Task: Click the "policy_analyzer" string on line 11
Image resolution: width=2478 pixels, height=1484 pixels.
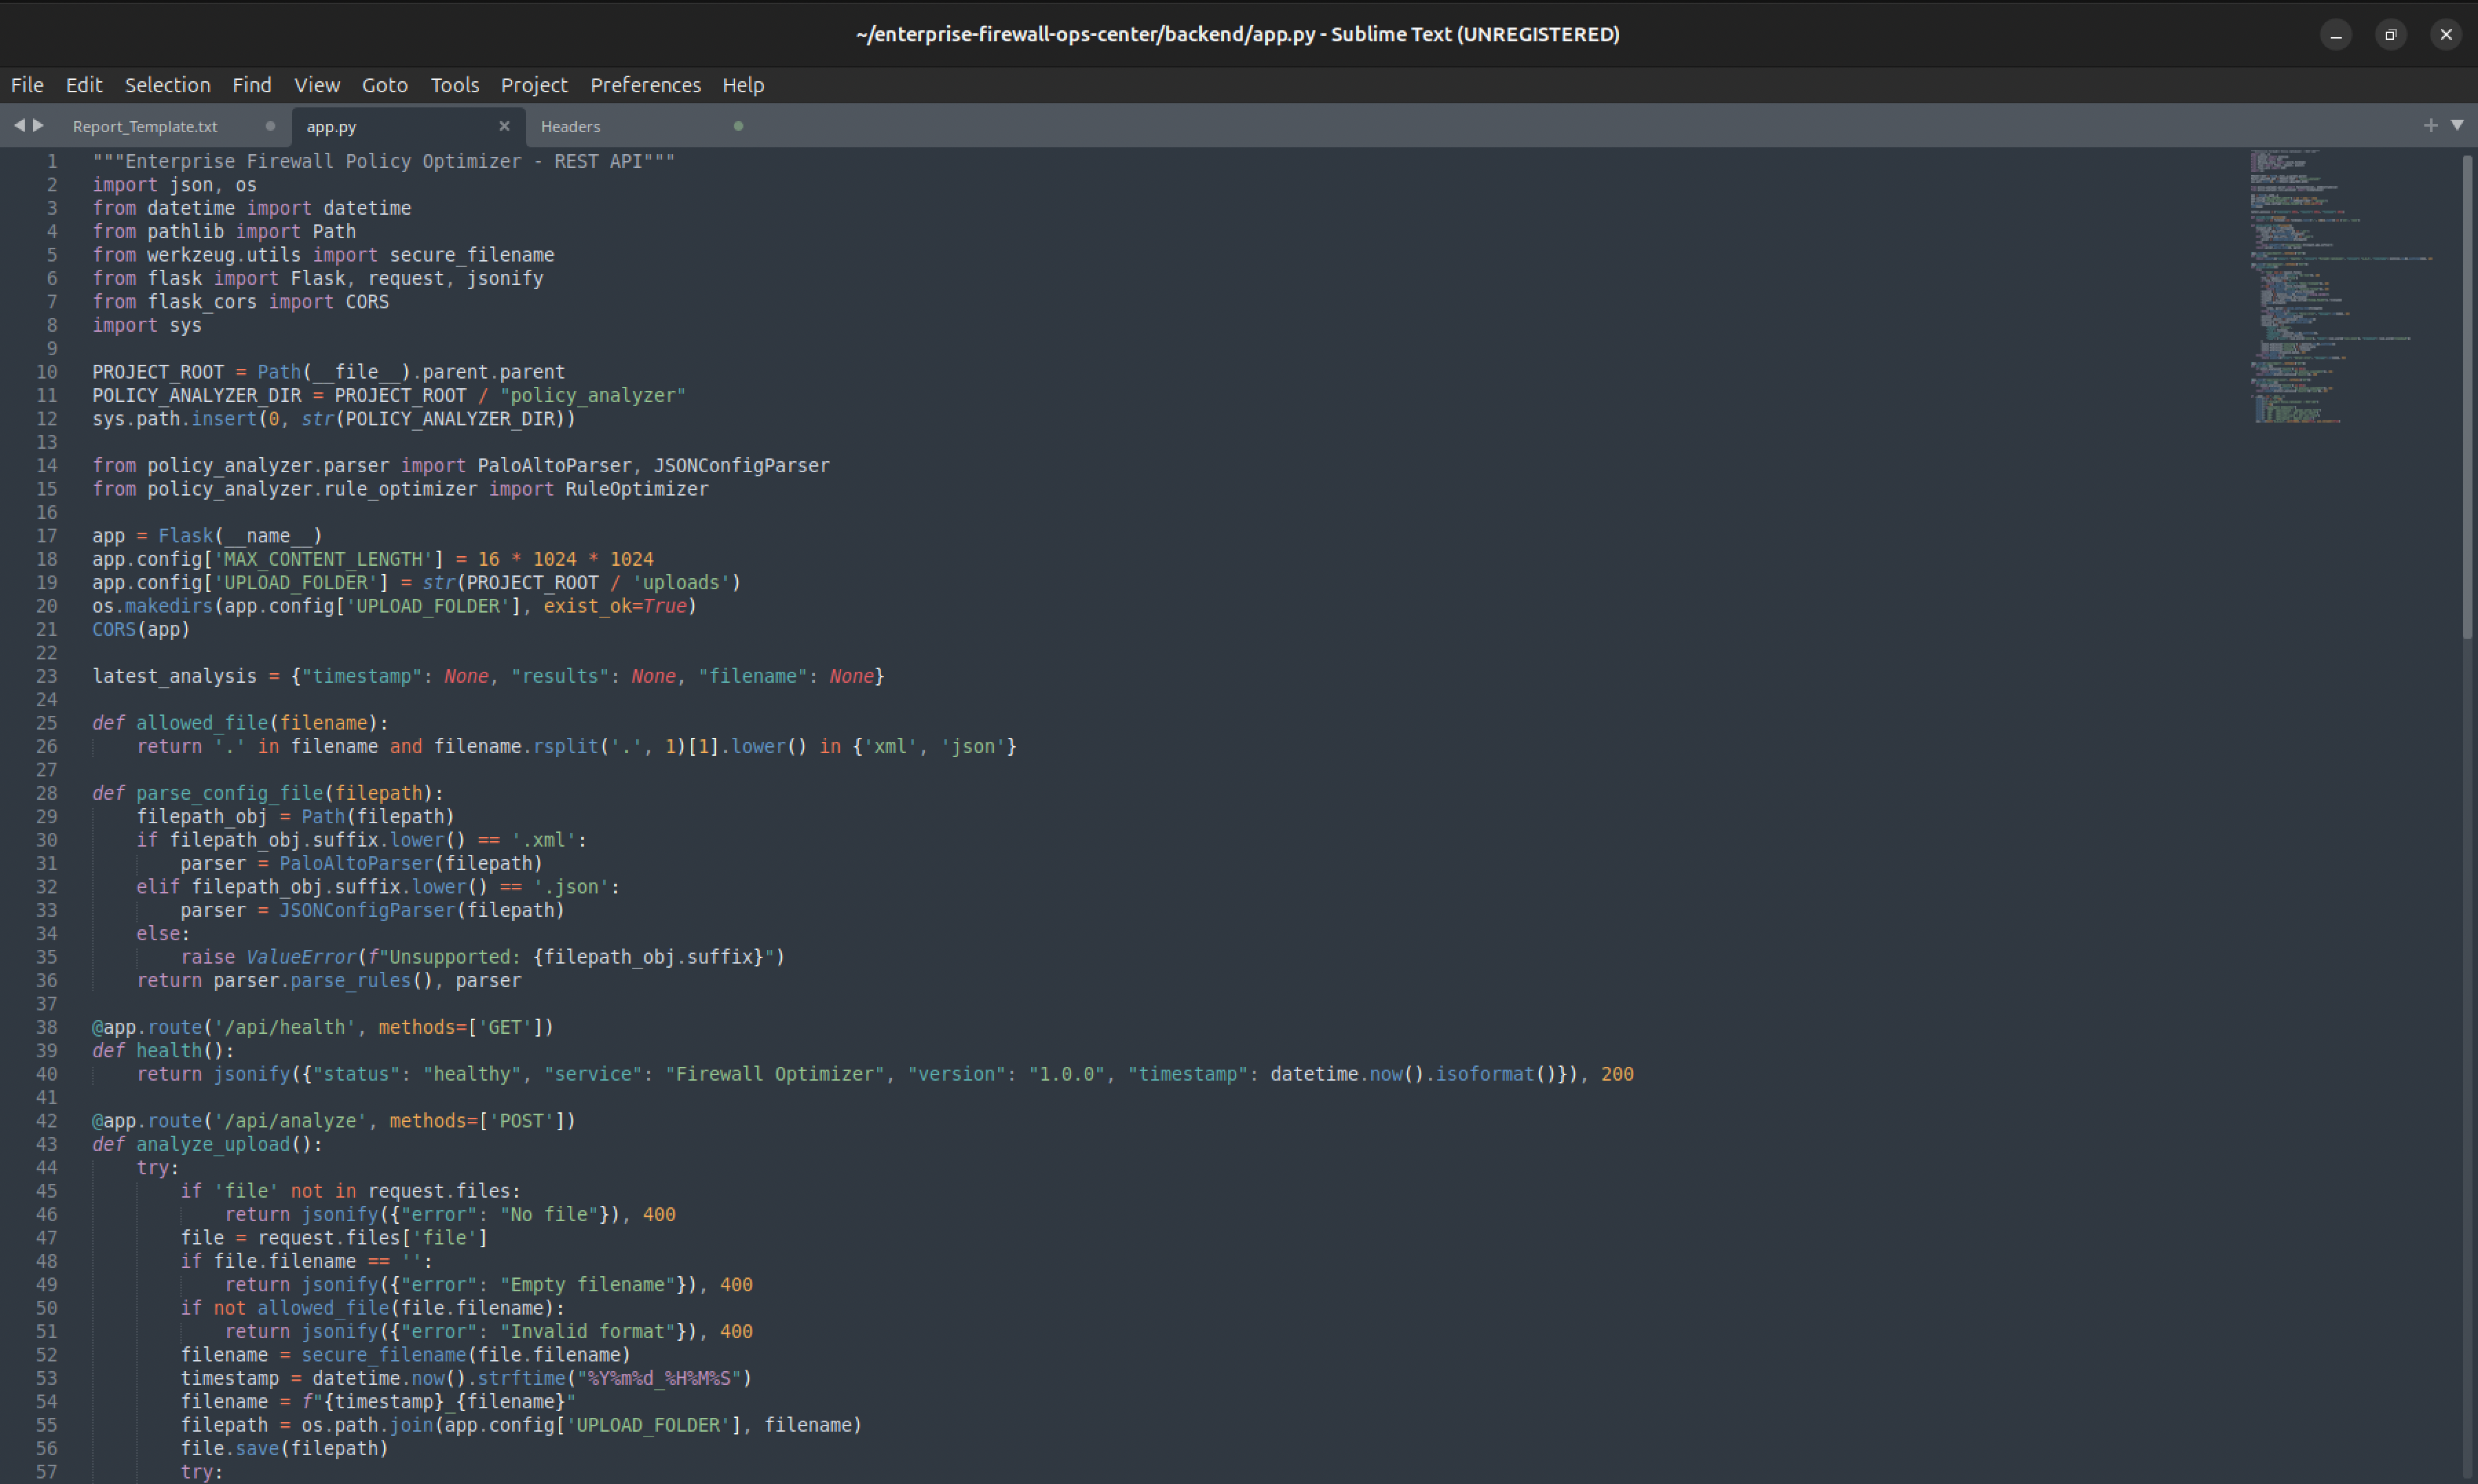Action: (593, 395)
